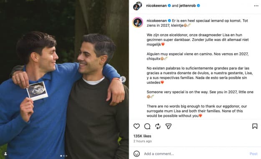Image resolution: width=261 pixels, height=159 pixels.
Task: Open the nicokeenan profile in the post header
Action: pos(156,6)
